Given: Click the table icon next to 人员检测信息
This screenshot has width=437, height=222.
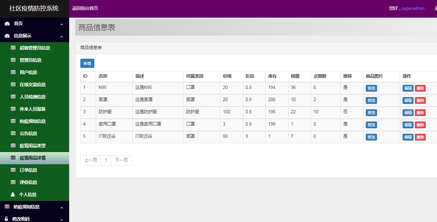Looking at the screenshot, I should pos(13,97).
